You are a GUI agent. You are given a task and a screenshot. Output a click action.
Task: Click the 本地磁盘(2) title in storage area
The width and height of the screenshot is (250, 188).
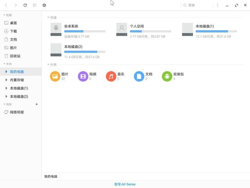tap(73, 47)
